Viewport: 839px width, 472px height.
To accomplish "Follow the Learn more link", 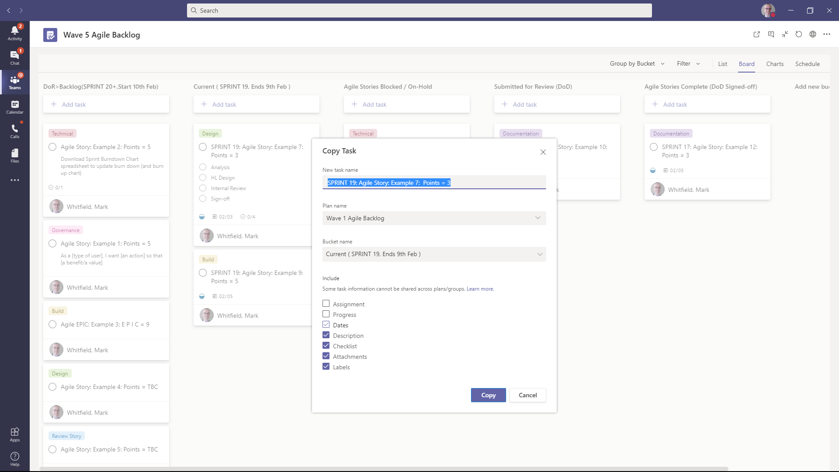I will point(480,289).
